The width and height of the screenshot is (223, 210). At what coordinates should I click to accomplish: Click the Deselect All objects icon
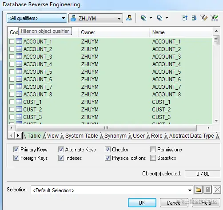(159, 18)
